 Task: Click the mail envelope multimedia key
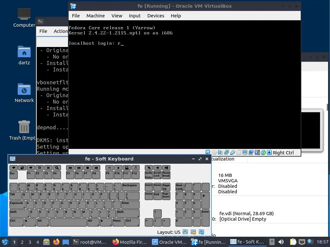(x=110, y=168)
